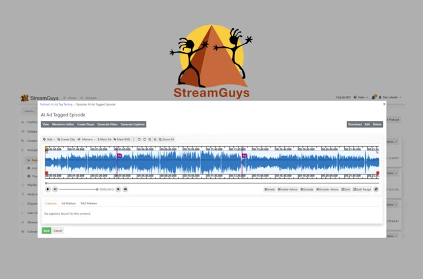The width and height of the screenshot is (423, 279).
Task: Click the Inside+Move cut button
Action: click(287, 189)
